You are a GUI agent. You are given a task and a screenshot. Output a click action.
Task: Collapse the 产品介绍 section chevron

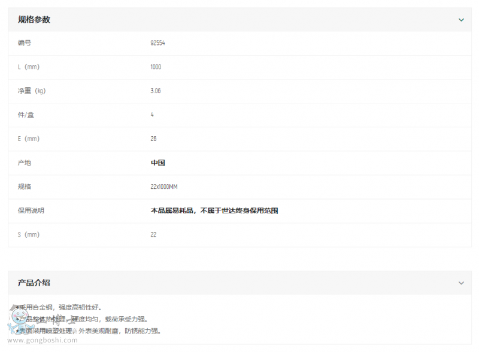click(461, 283)
